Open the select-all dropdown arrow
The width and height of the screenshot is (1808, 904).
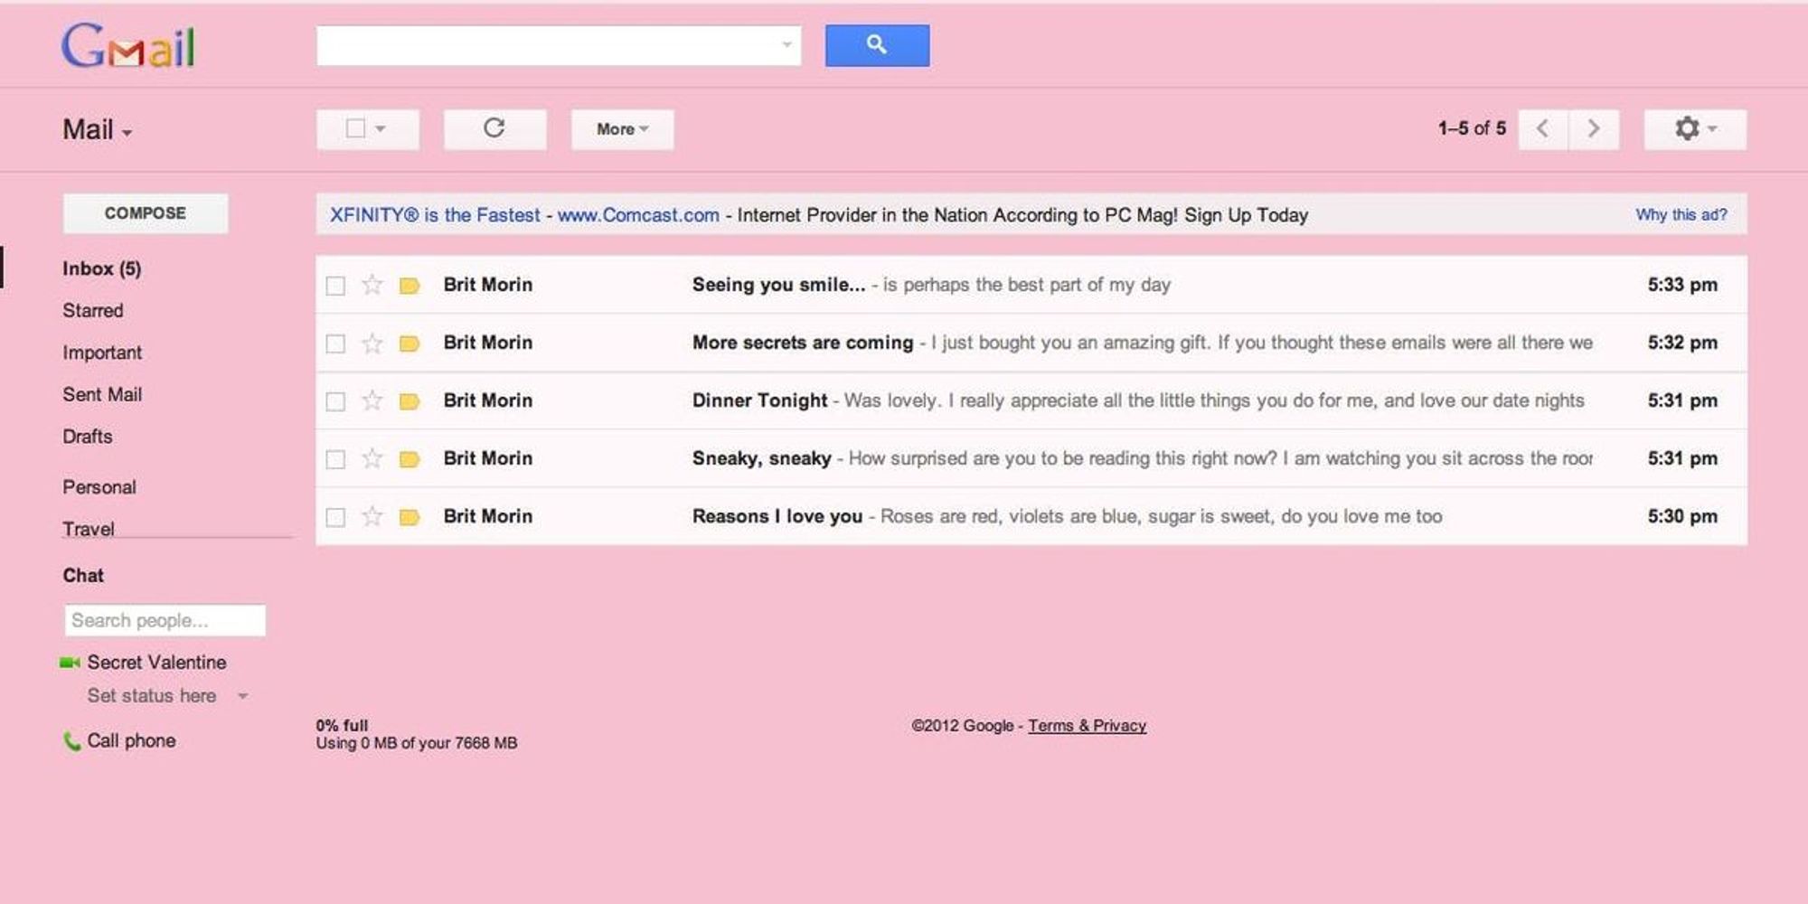point(381,129)
